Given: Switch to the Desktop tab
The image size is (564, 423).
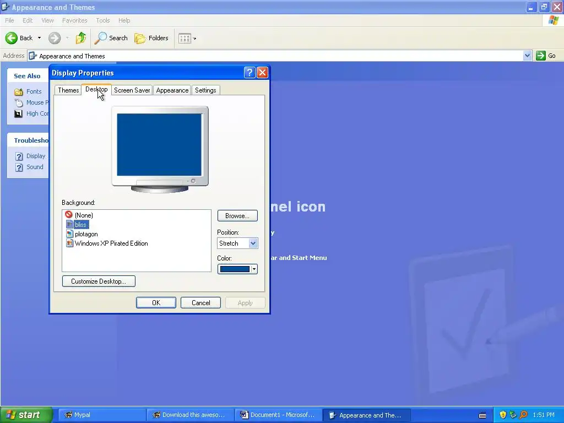Looking at the screenshot, I should coord(96,89).
